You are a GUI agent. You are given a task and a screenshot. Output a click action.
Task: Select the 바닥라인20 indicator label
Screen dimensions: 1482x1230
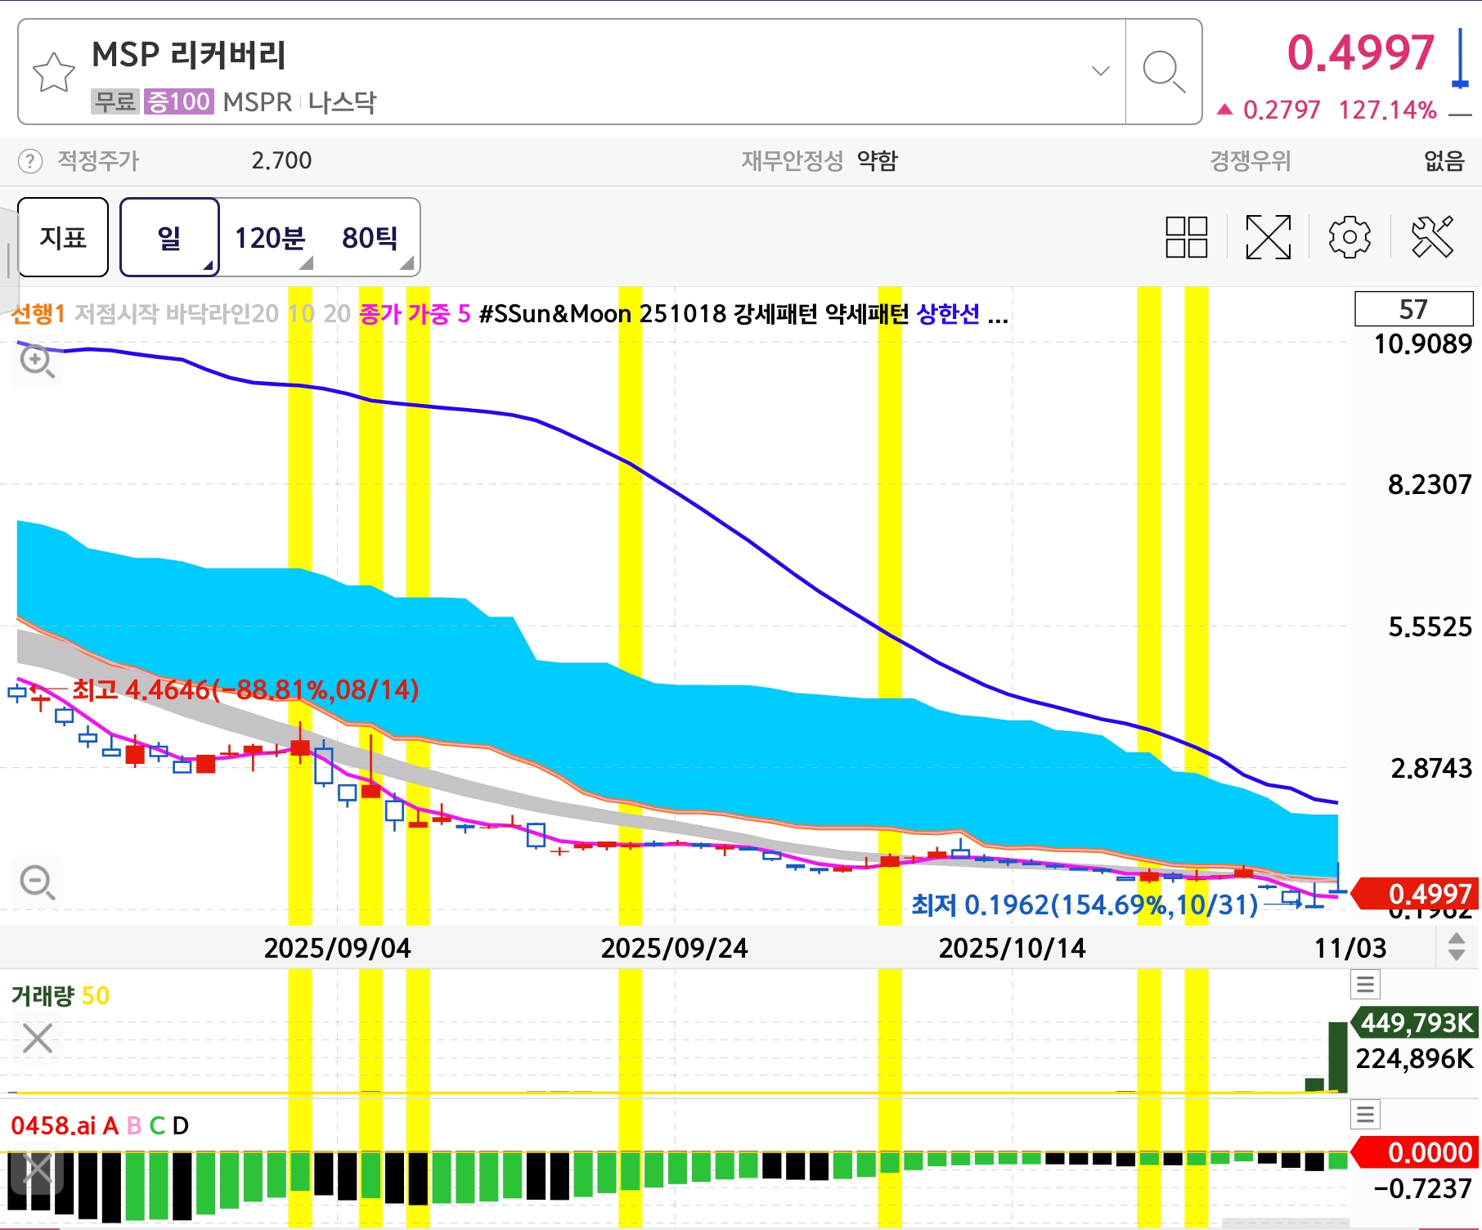pos(222,313)
